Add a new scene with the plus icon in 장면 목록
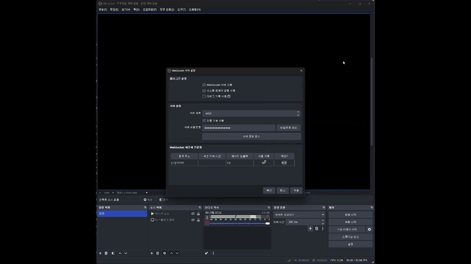 click(x=100, y=253)
